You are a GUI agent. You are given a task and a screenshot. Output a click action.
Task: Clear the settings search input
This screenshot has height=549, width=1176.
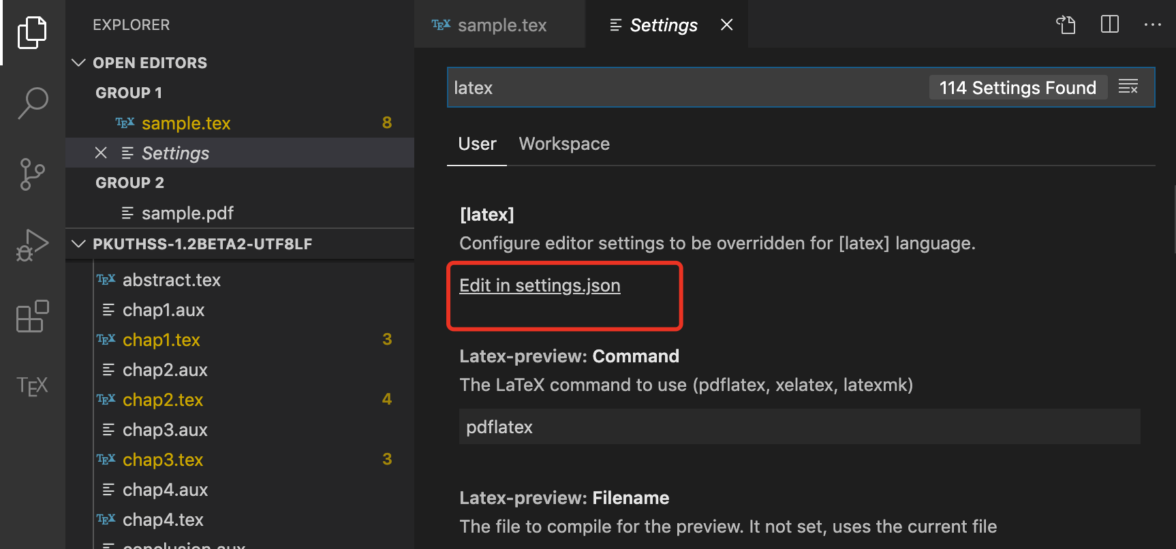(1128, 87)
